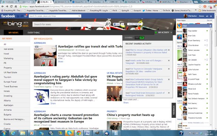Click the Facebook people search field
The width and height of the screenshot is (217, 136).
coord(53,16)
